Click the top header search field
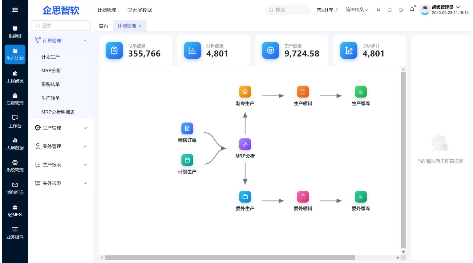The height and width of the screenshot is (263, 473). click(x=288, y=10)
